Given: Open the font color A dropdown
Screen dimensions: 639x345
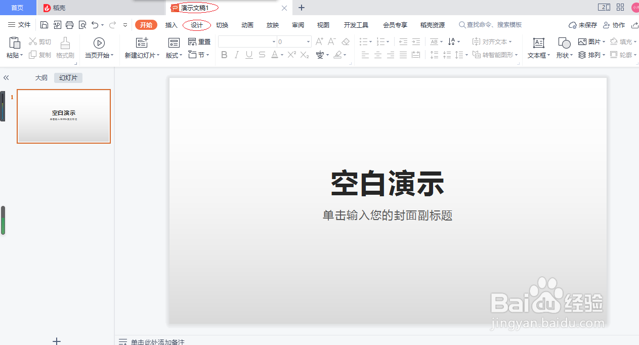Looking at the screenshot, I should click(281, 55).
